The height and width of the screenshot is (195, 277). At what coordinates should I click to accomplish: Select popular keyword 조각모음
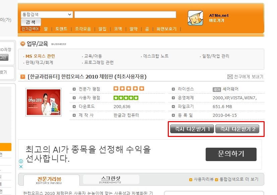click(x=83, y=29)
